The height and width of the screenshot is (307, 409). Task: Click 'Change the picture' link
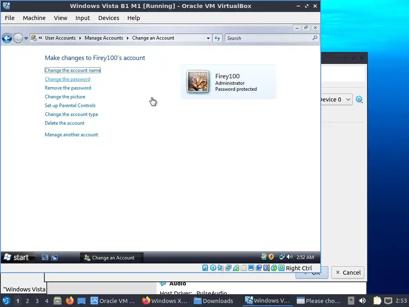(65, 97)
